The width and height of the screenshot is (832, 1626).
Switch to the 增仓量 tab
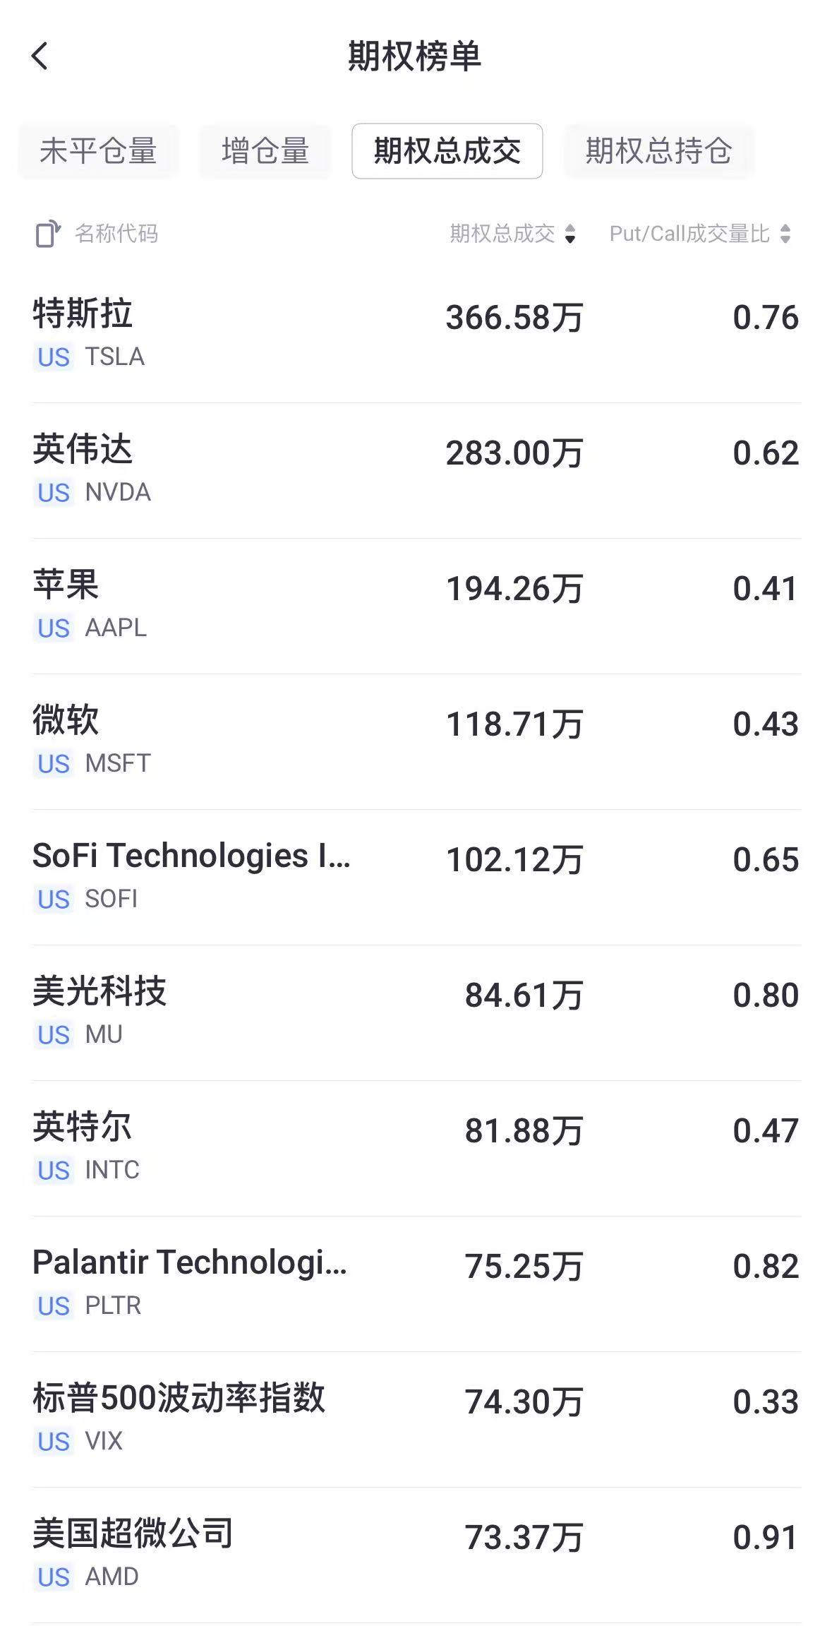click(x=265, y=151)
